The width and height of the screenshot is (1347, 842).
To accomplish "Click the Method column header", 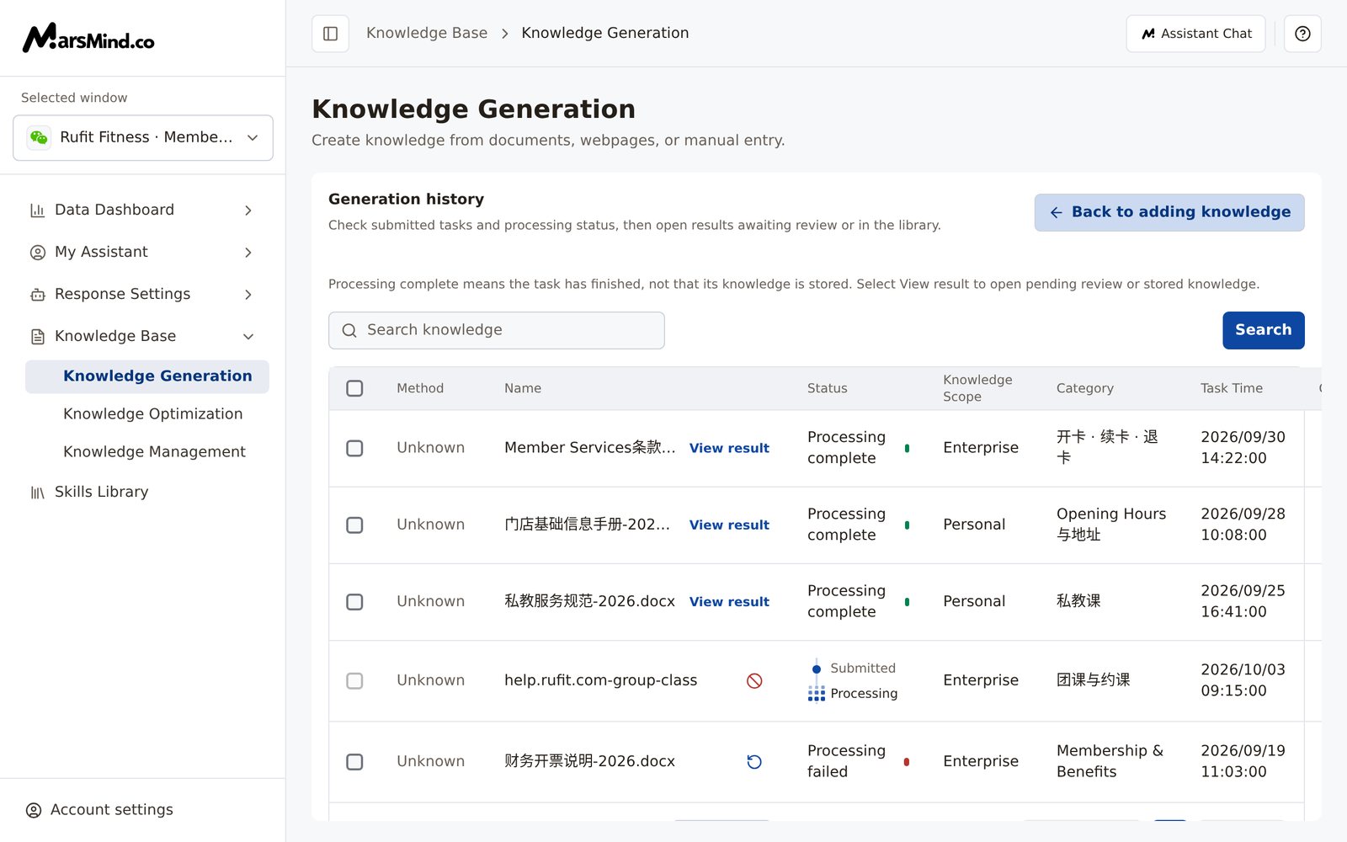I will [420, 388].
